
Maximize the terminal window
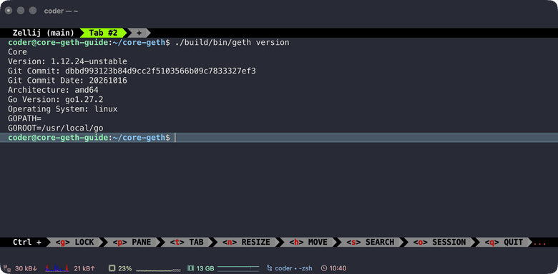(33, 11)
